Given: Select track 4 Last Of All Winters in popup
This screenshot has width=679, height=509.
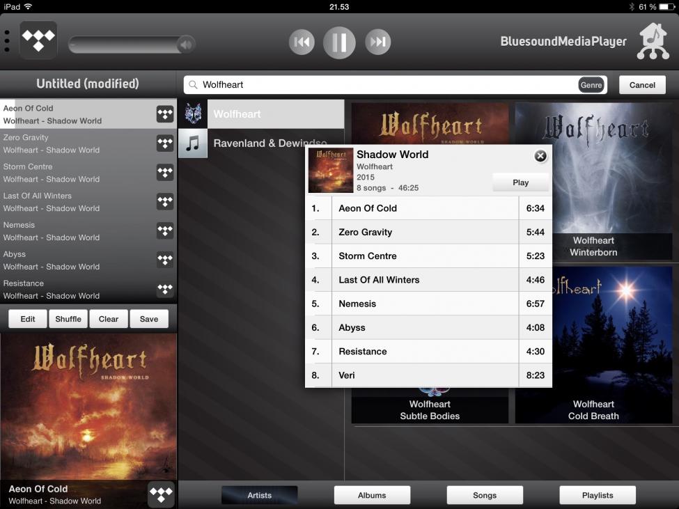Looking at the screenshot, I should click(428, 280).
